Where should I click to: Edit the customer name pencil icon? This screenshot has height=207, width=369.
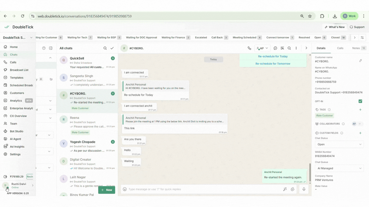[x=360, y=61]
